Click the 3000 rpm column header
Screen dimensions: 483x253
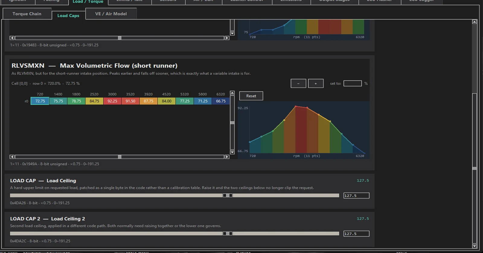pyautogui.click(x=112, y=94)
